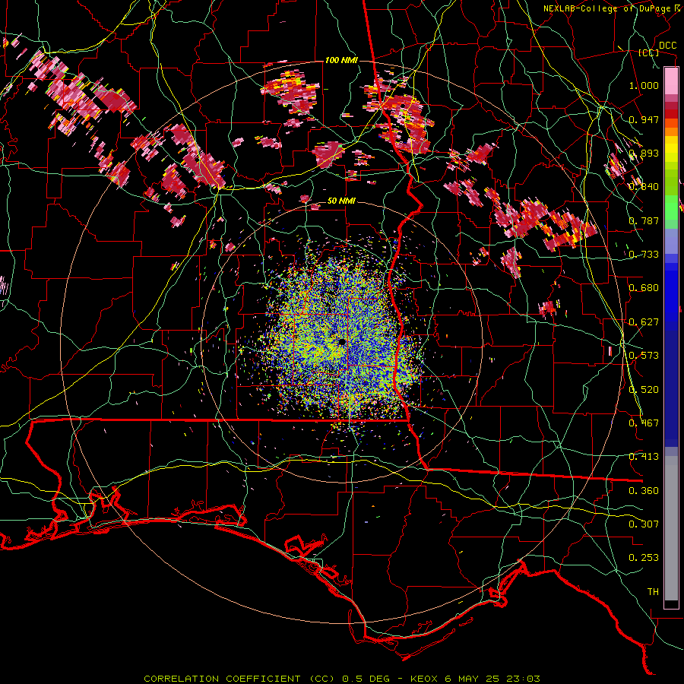Click the 100 NMI range ring label
The width and height of the screenshot is (684, 684).
pos(341,60)
